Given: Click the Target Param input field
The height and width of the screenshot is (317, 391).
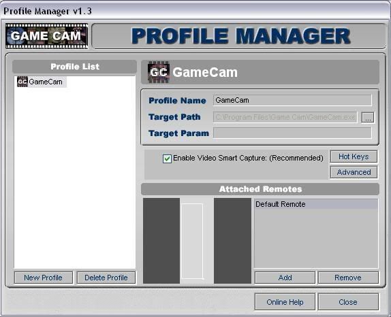Looking at the screenshot, I should (292, 133).
